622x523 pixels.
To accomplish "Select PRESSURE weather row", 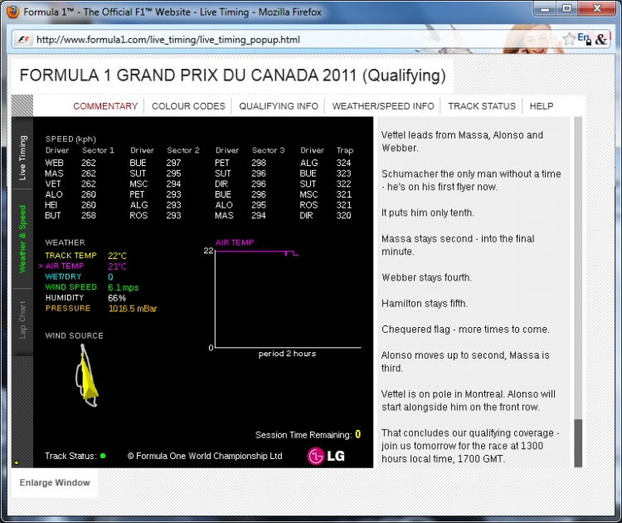I will [100, 308].
